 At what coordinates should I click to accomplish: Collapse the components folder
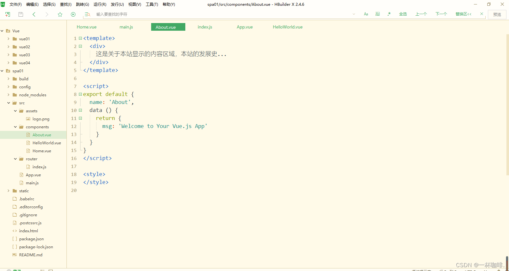(x=15, y=127)
